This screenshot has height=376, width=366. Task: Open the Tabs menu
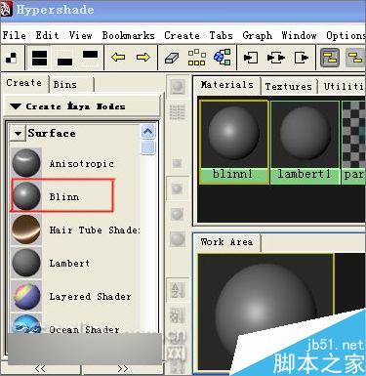[x=222, y=35]
